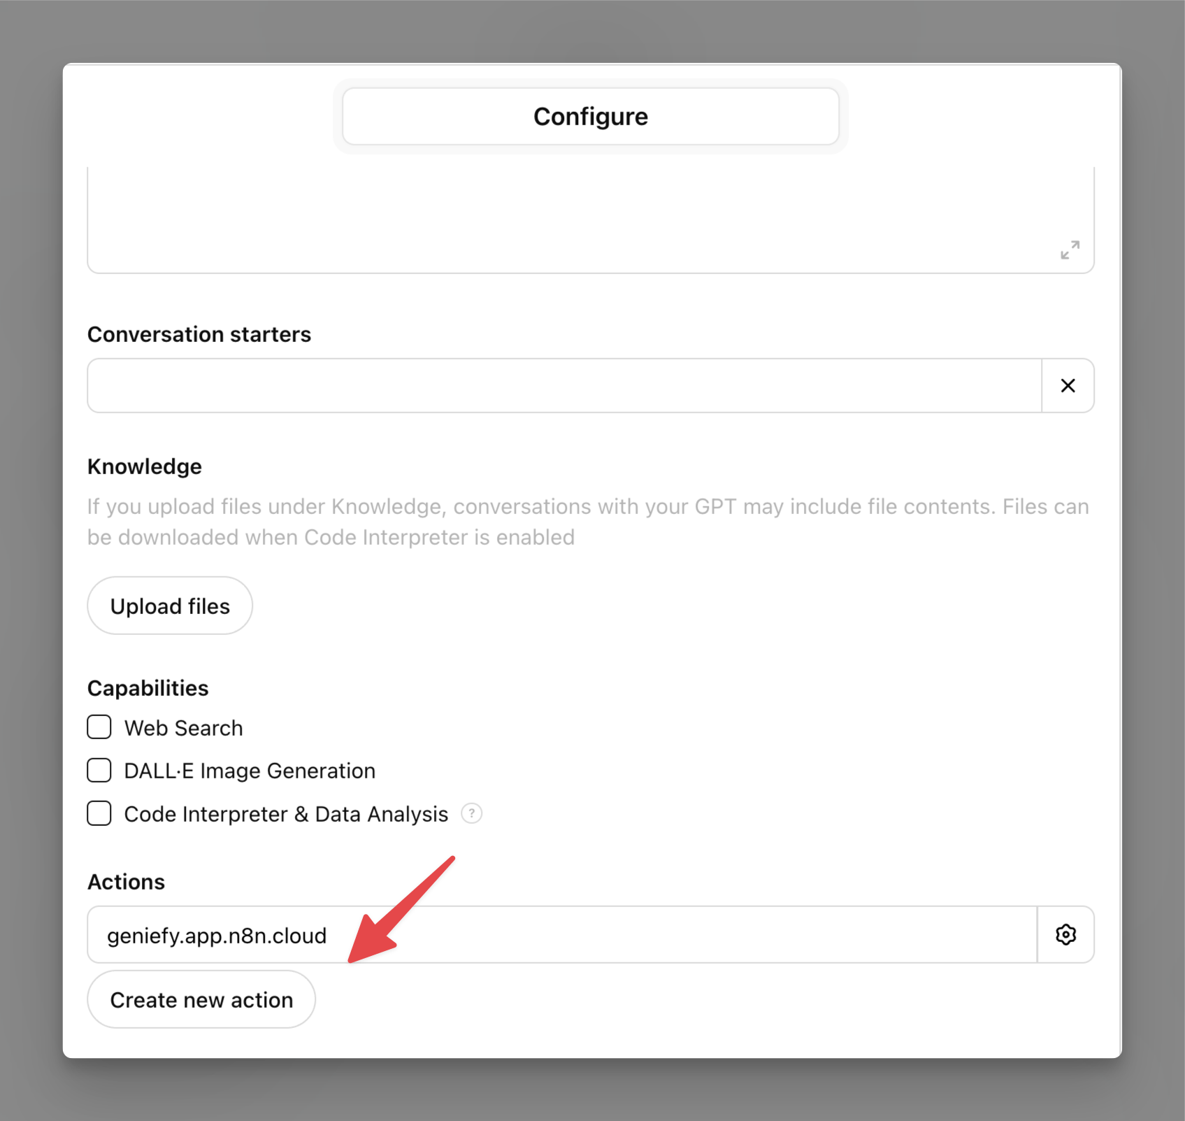The height and width of the screenshot is (1121, 1185).
Task: Focus the Conversation starters input field
Action: (563, 385)
